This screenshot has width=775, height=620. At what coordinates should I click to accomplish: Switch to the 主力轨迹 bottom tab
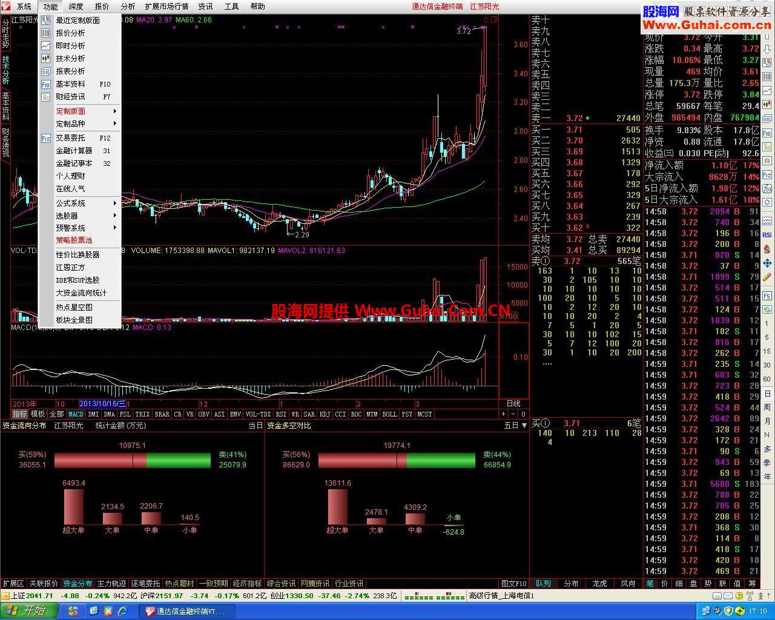(x=112, y=584)
